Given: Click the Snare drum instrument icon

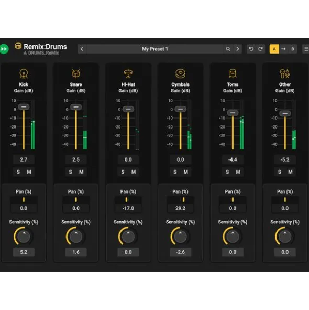Looking at the screenshot, I should click(76, 73).
